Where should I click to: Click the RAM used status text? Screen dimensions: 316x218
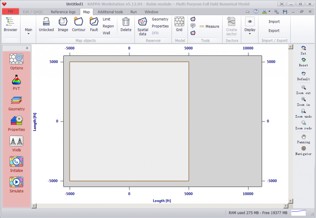[258, 213]
